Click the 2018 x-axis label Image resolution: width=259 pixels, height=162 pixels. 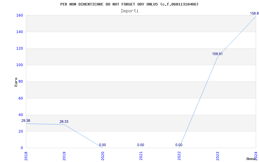tap(26, 156)
